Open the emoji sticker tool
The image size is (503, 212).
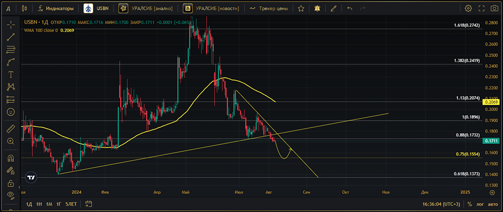pyautogui.click(x=11, y=111)
